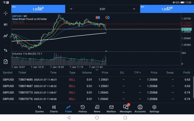Open the trading panel icon on the chart

[98, 18]
